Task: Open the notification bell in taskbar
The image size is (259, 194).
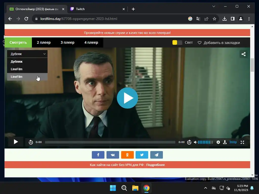Action: point(252,188)
